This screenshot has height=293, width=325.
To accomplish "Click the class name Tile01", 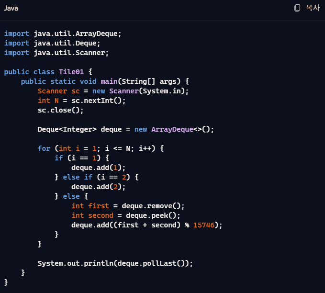I will [x=71, y=72].
